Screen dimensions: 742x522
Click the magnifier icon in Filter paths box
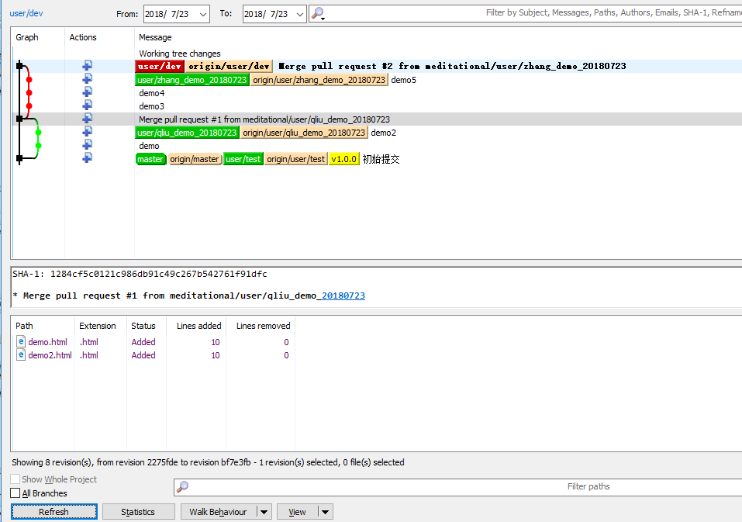pyautogui.click(x=183, y=487)
